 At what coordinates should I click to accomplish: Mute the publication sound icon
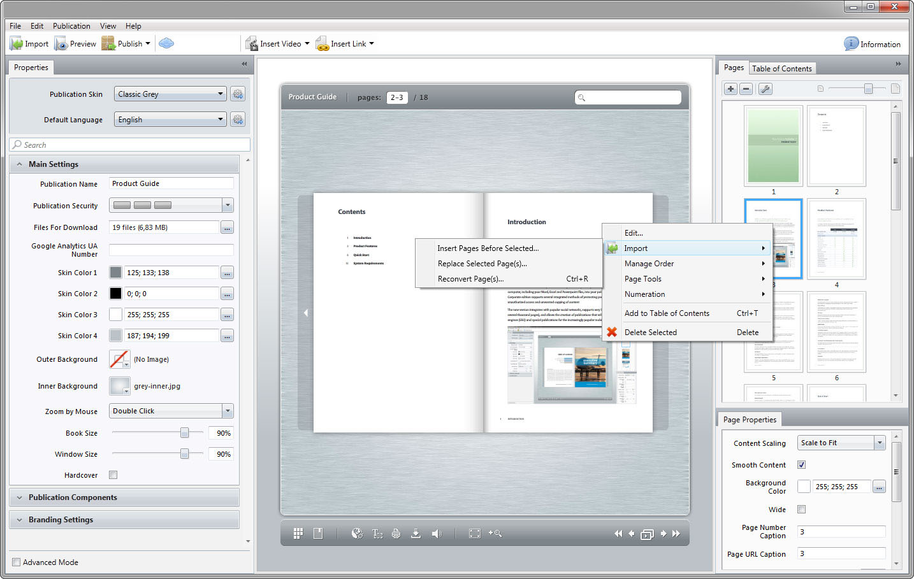[x=437, y=533]
